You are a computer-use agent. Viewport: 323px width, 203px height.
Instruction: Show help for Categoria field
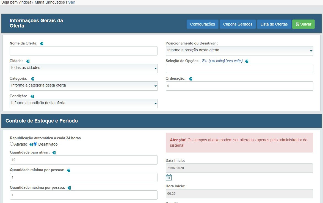coord(32,79)
